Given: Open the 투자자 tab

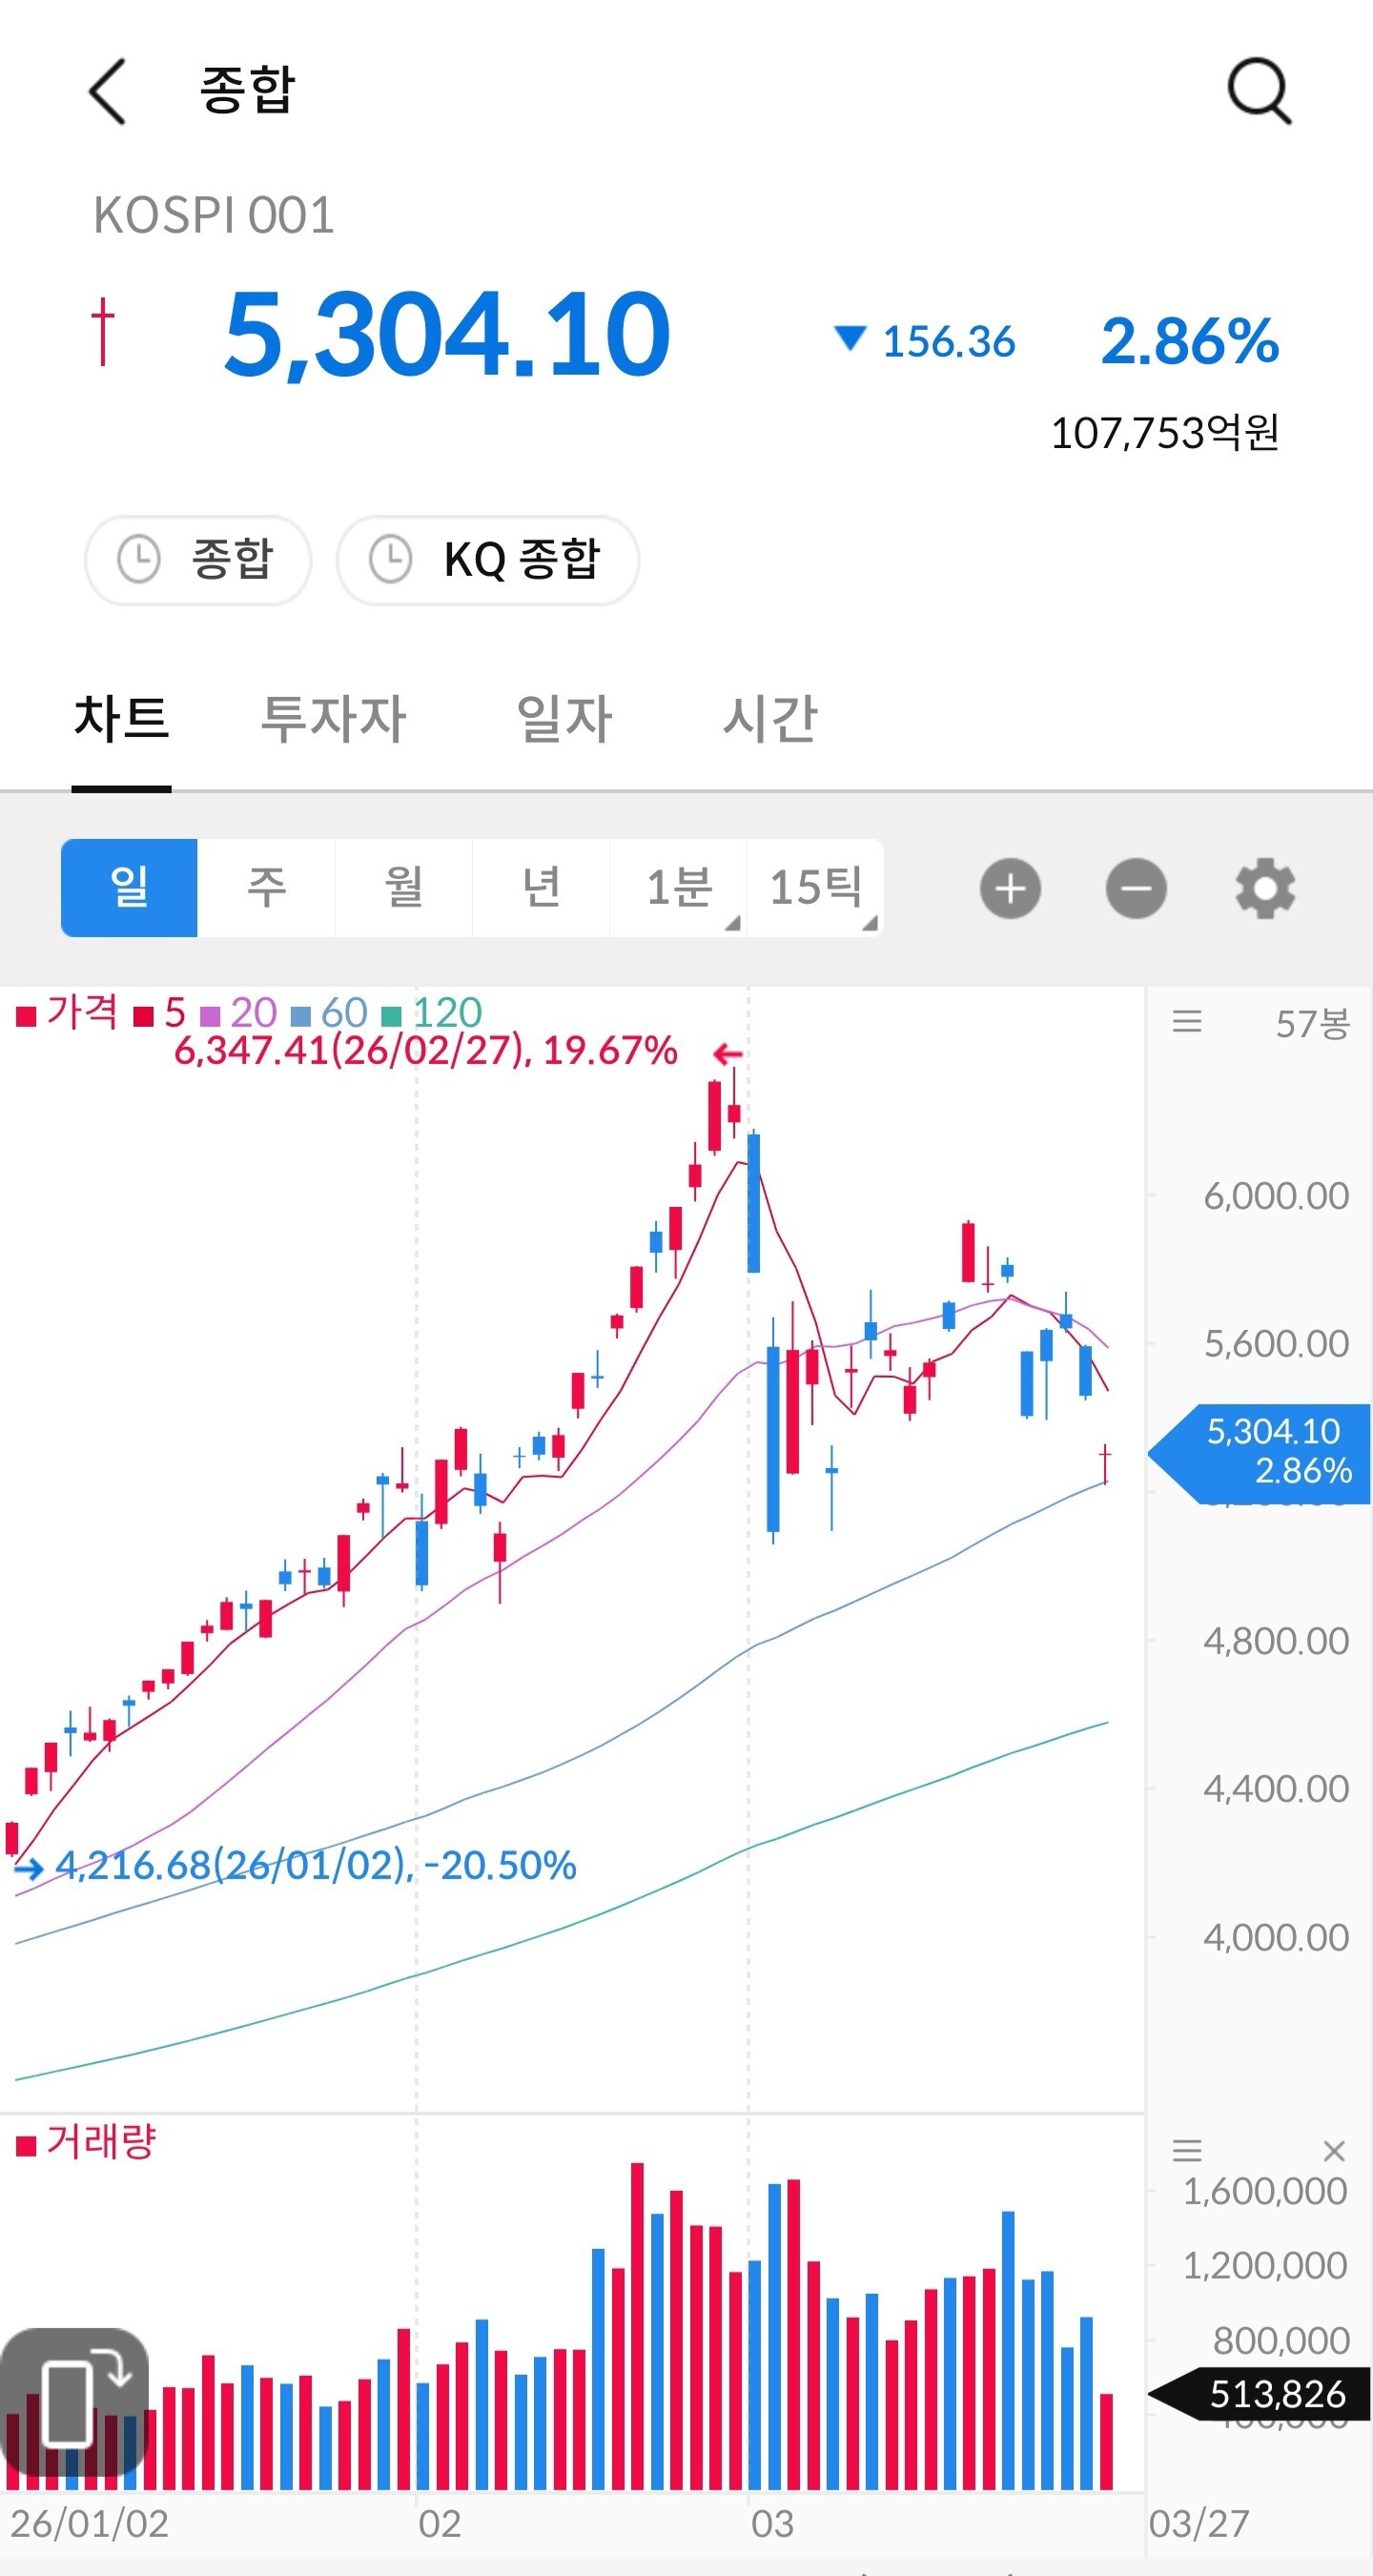Looking at the screenshot, I should click(x=333, y=719).
